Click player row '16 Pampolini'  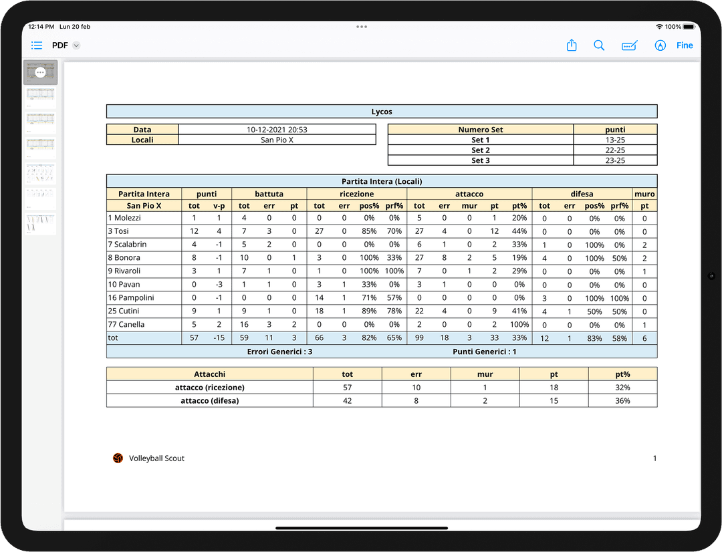coord(382,298)
